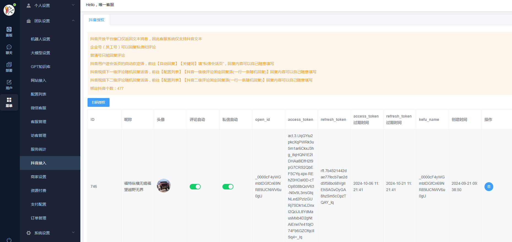Image resolution: width=512 pixels, height=242 pixels.
Task: Click the bird logo avatar
Action: (9, 10)
